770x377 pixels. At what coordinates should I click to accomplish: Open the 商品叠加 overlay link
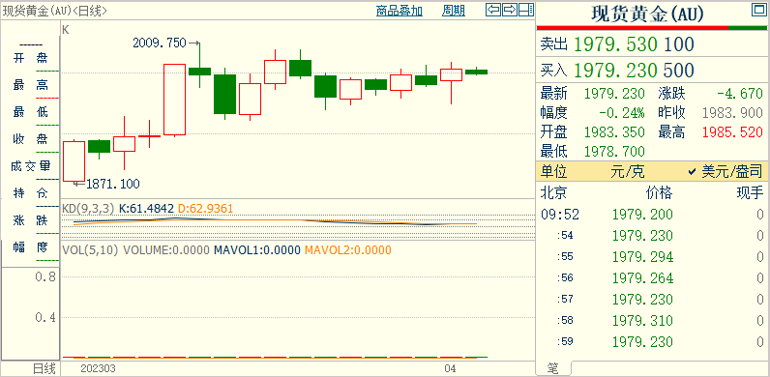400,11
